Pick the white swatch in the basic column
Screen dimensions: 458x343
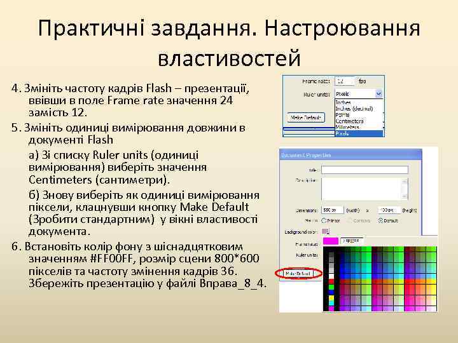click(331, 276)
